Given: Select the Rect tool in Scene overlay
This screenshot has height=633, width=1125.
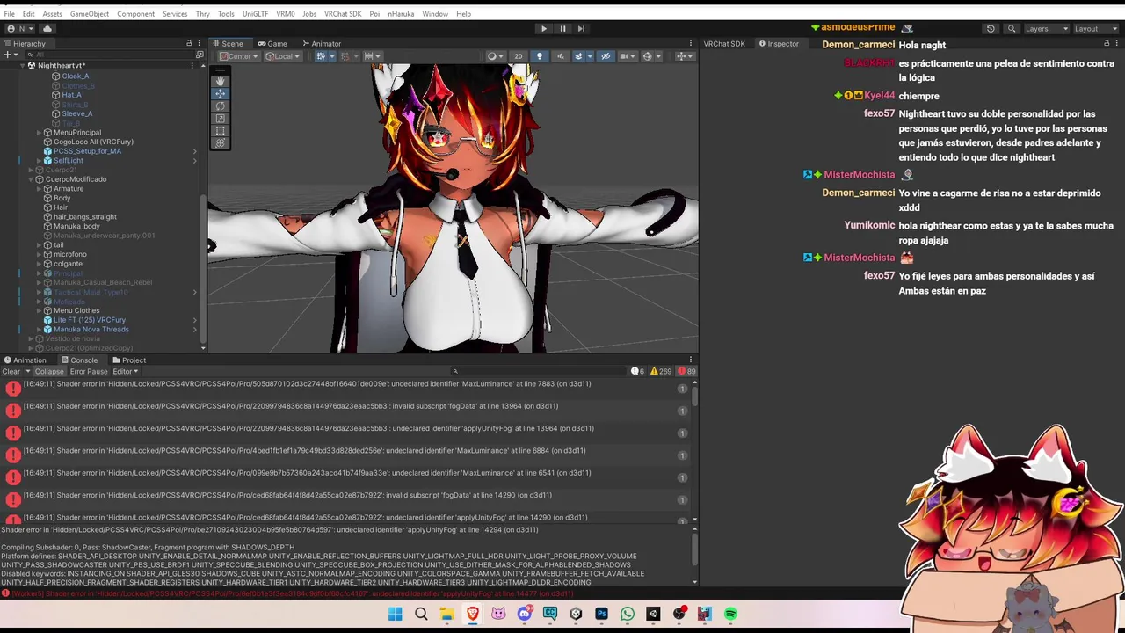Looking at the screenshot, I should tap(220, 130).
